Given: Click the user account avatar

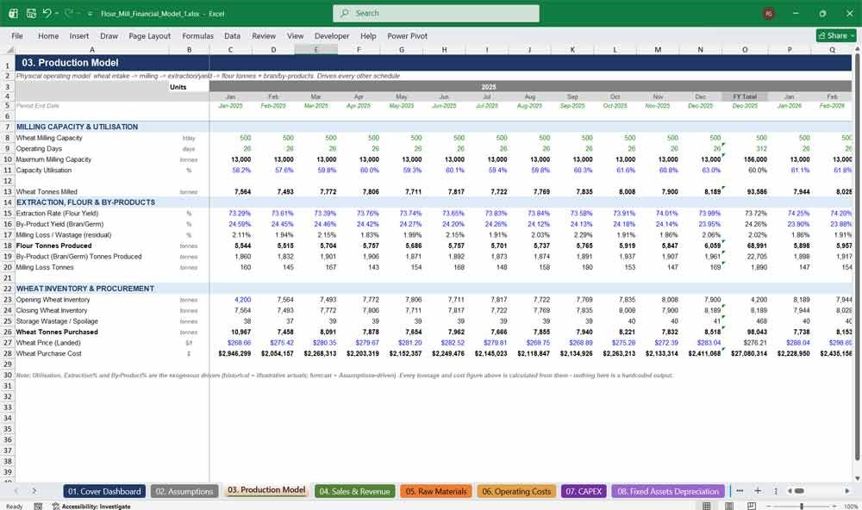Looking at the screenshot, I should (x=769, y=14).
